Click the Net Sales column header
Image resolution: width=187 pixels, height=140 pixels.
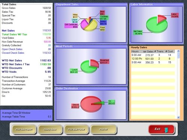click(148, 52)
